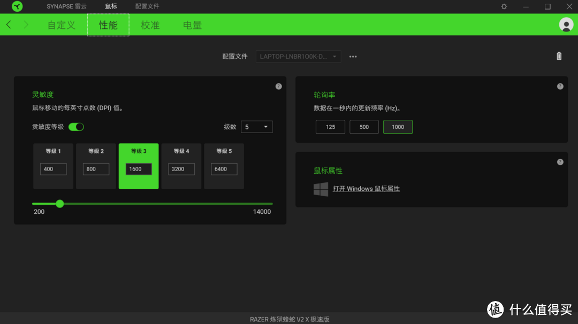Screen dimensions: 578x324
Task: Click the Razer Synapse logo icon
Action: tap(17, 6)
